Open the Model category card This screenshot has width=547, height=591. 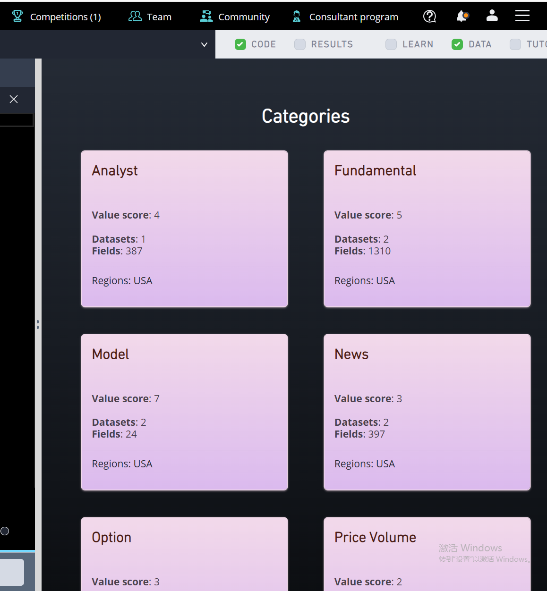(x=184, y=412)
